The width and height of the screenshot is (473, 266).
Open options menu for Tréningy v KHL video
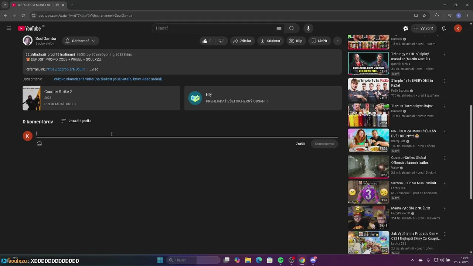(x=445, y=55)
